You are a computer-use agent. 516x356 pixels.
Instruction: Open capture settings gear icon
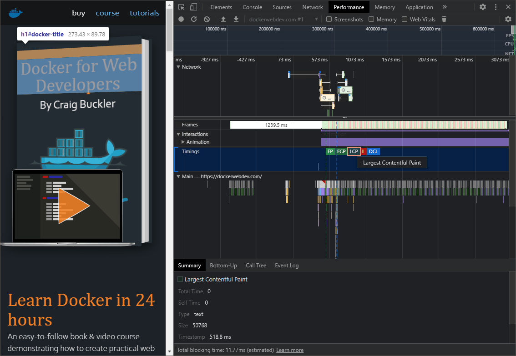(508, 19)
